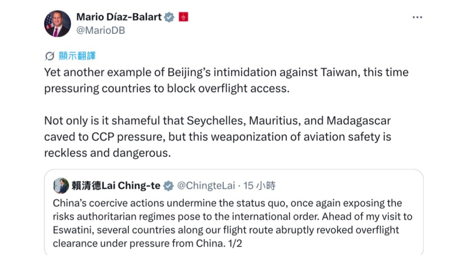Click verified badge next to Lai Ching-te

point(168,186)
